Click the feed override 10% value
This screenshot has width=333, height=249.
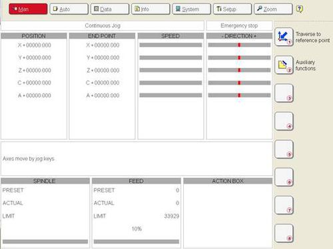(x=137, y=229)
